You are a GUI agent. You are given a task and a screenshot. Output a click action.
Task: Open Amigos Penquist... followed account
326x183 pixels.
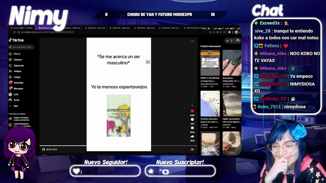point(19,119)
